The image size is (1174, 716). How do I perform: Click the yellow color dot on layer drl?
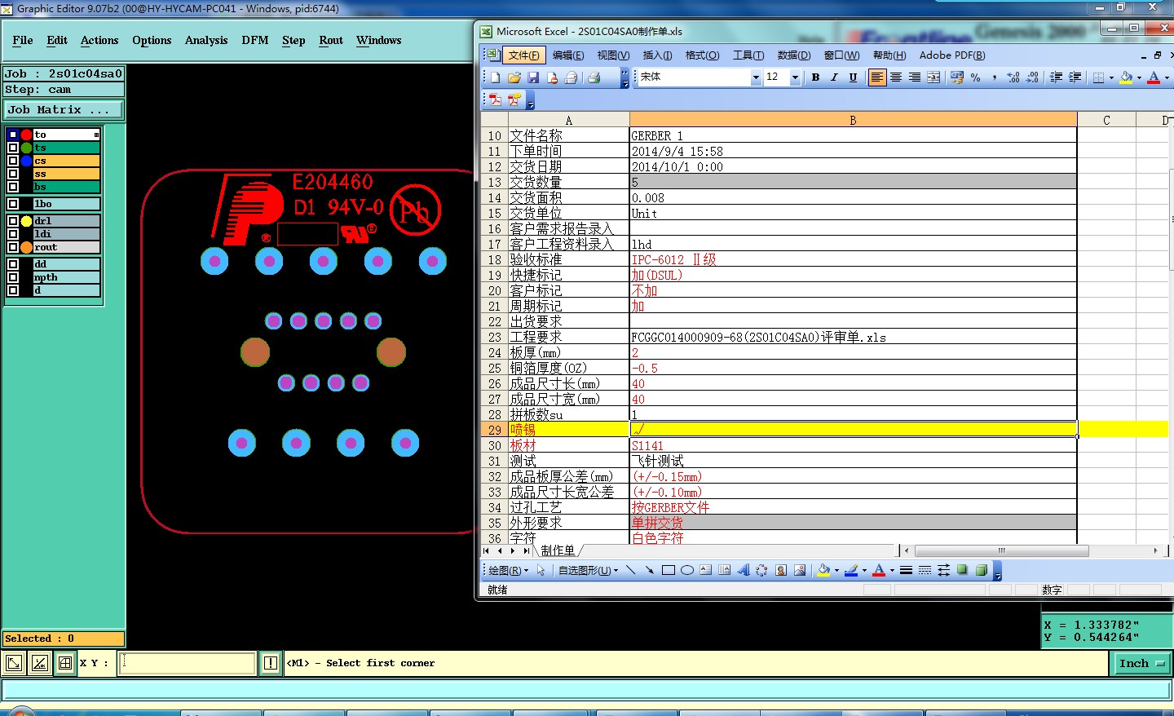[26, 221]
